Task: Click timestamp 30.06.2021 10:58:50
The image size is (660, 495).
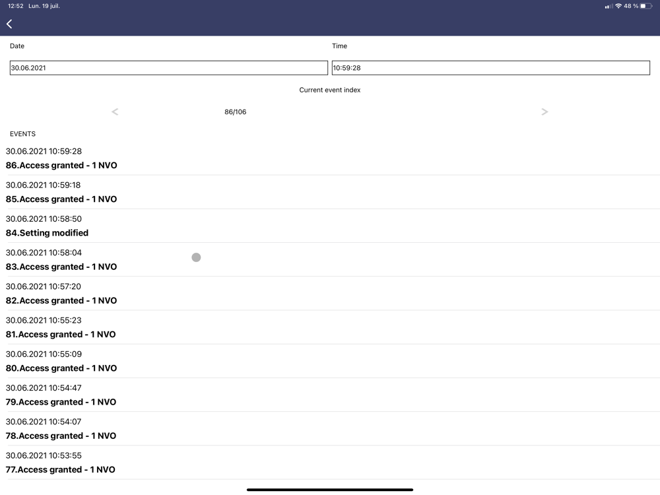Action: 44,219
